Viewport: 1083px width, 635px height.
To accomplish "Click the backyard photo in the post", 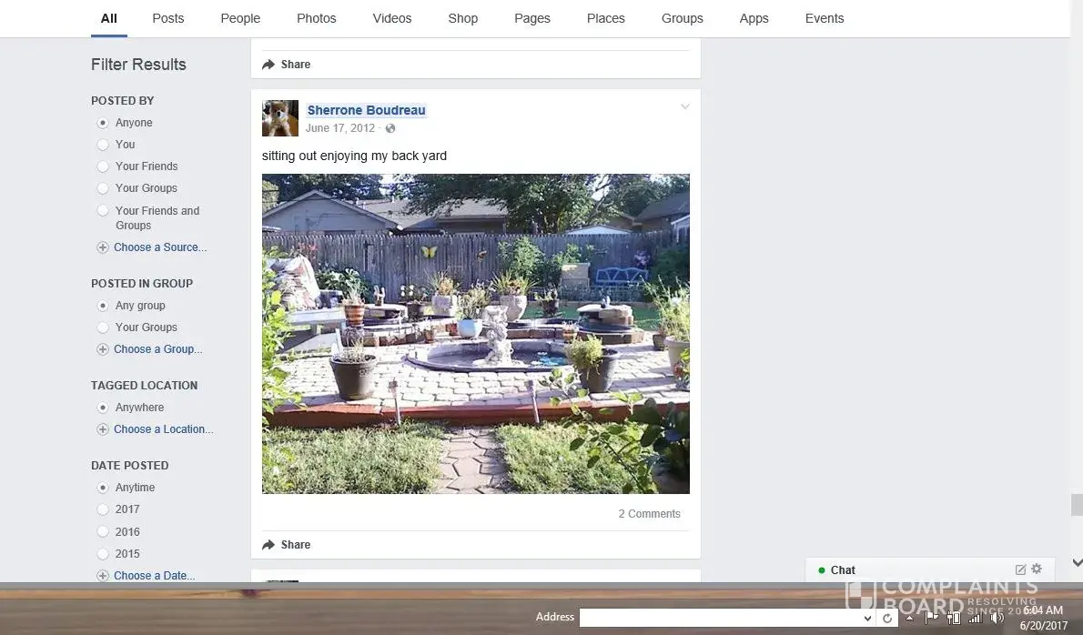I will point(475,334).
